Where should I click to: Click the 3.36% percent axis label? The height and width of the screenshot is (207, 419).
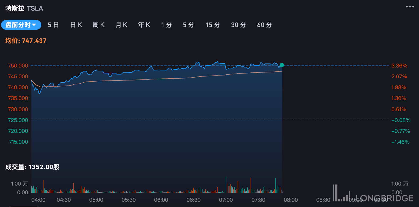pyautogui.click(x=399, y=66)
